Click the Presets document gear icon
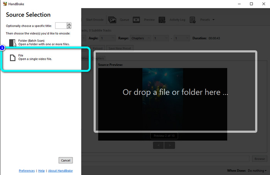 [192, 20]
